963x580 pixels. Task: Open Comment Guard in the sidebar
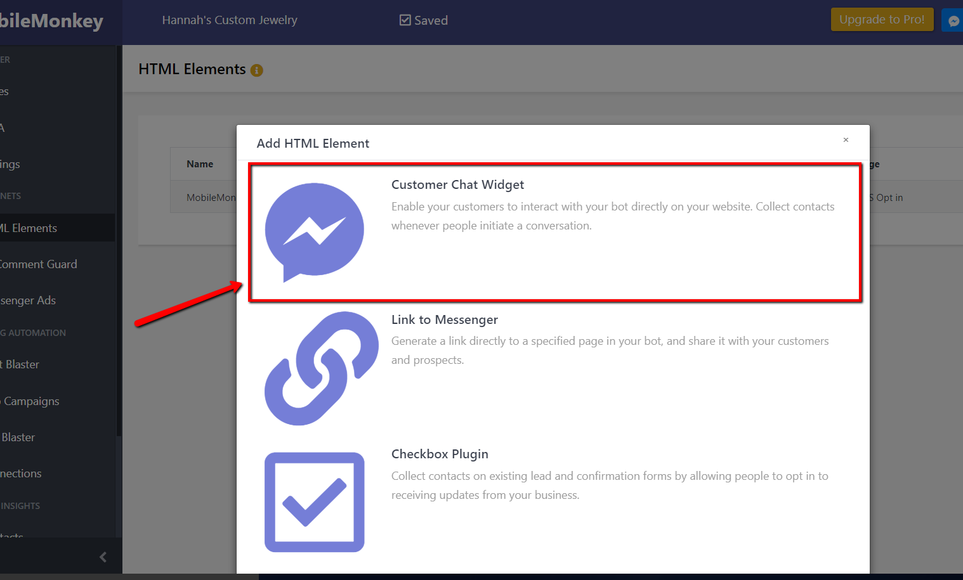(38, 264)
